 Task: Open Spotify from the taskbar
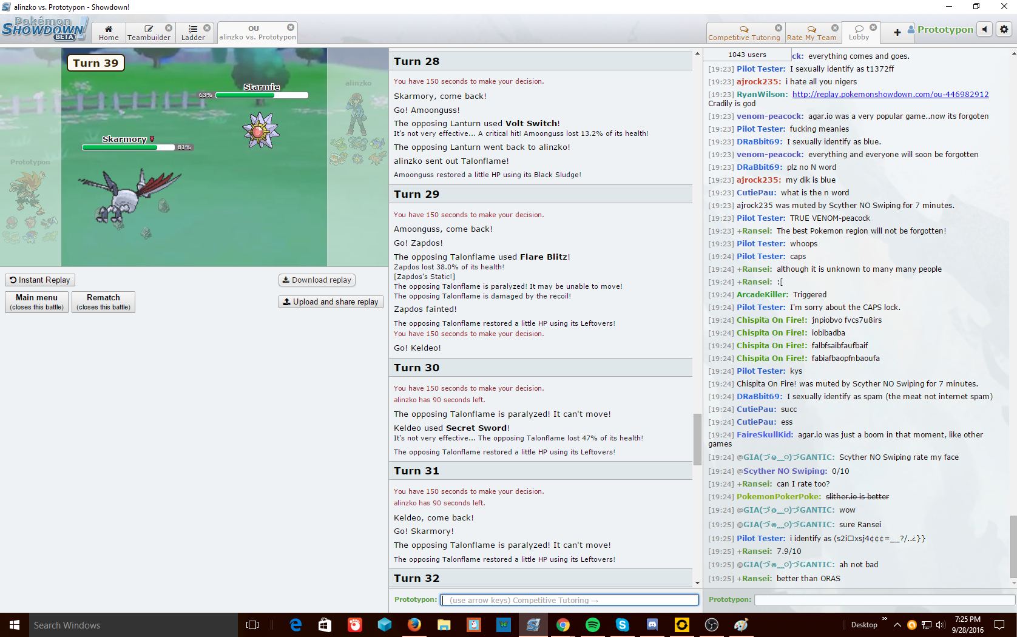(593, 625)
